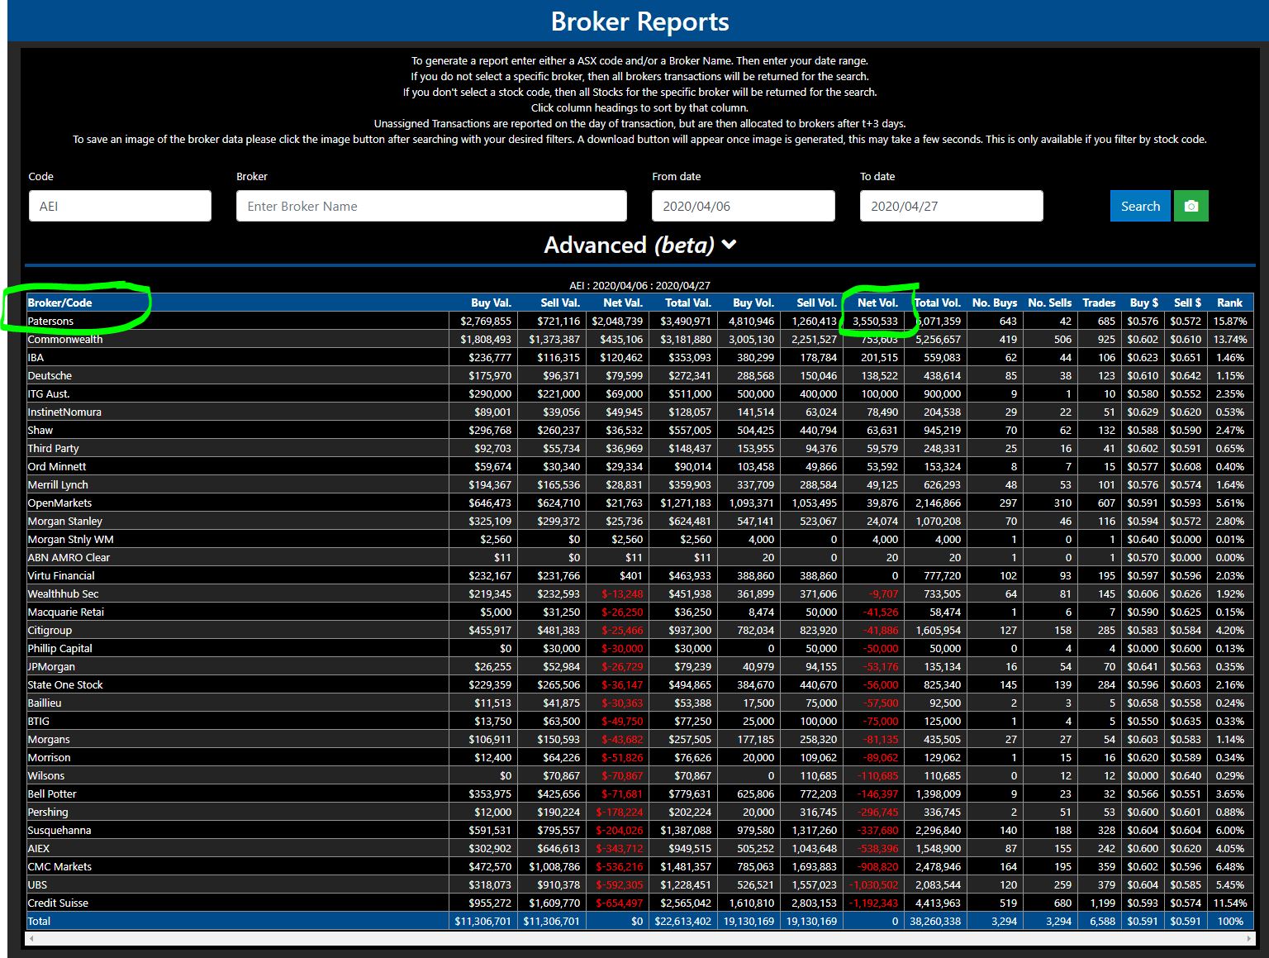Click the AIEX broker name
The height and width of the screenshot is (958, 1269).
click(38, 848)
